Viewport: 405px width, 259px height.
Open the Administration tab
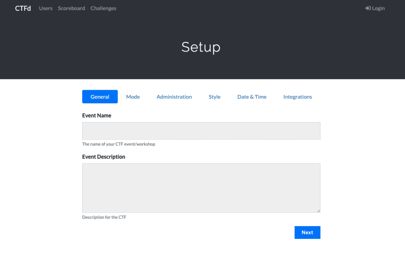point(174,96)
